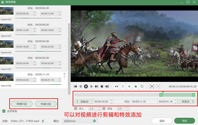Jump to the end of the clip
This screenshot has height=125, width=198.
click(x=96, y=86)
